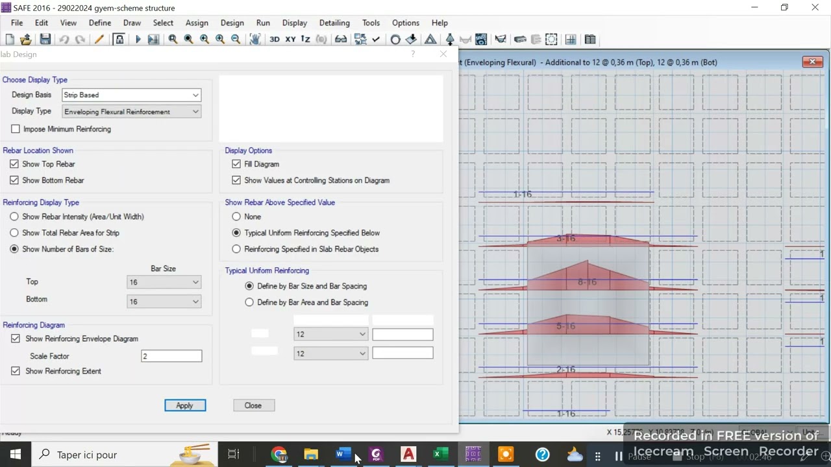The width and height of the screenshot is (831, 467).
Task: Open the Detailing menu
Action: click(x=334, y=23)
